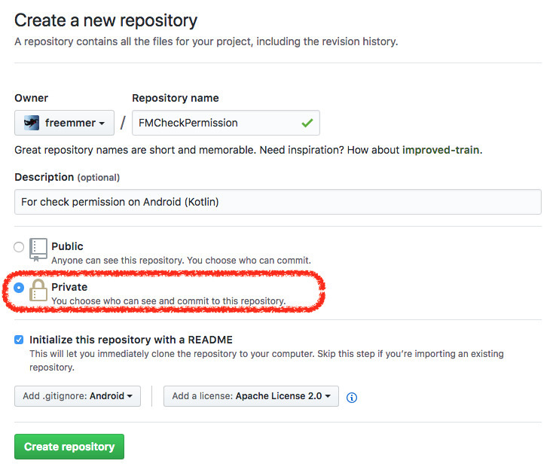Use the improved-train name suggestion
Screen dimensions: 559x476
(x=441, y=150)
